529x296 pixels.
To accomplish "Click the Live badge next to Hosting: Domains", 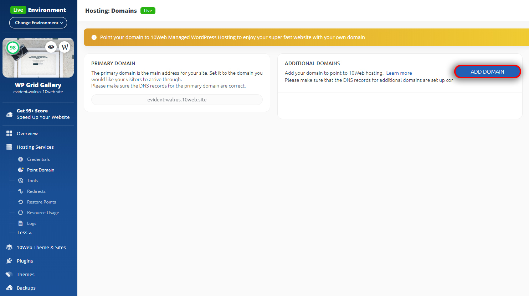I will pyautogui.click(x=148, y=11).
